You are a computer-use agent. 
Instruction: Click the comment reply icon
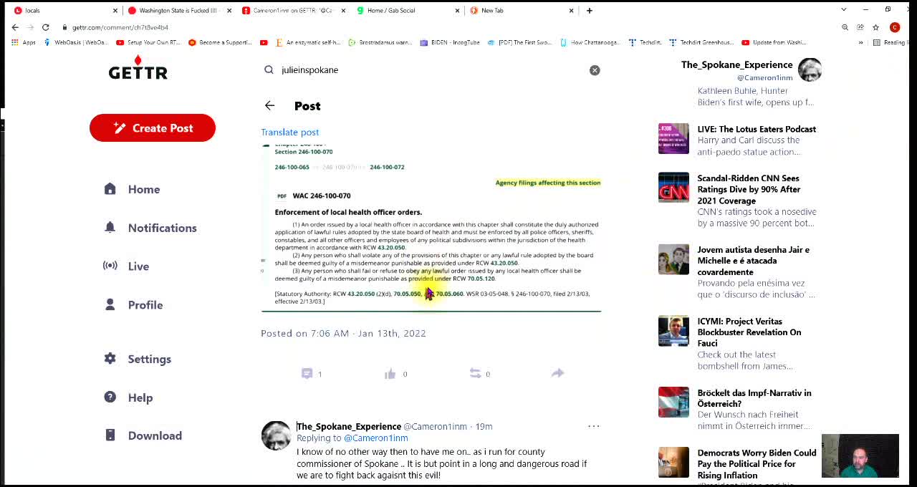pyautogui.click(x=307, y=373)
